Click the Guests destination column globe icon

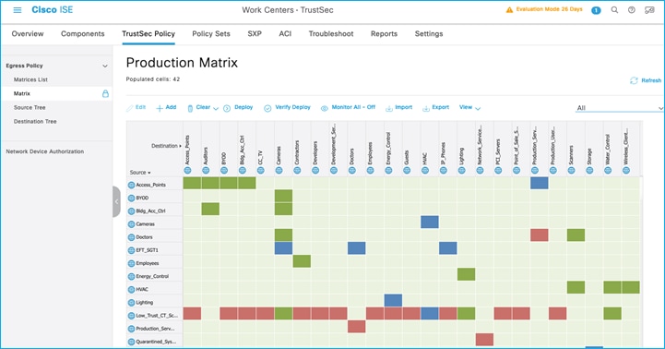(407, 171)
